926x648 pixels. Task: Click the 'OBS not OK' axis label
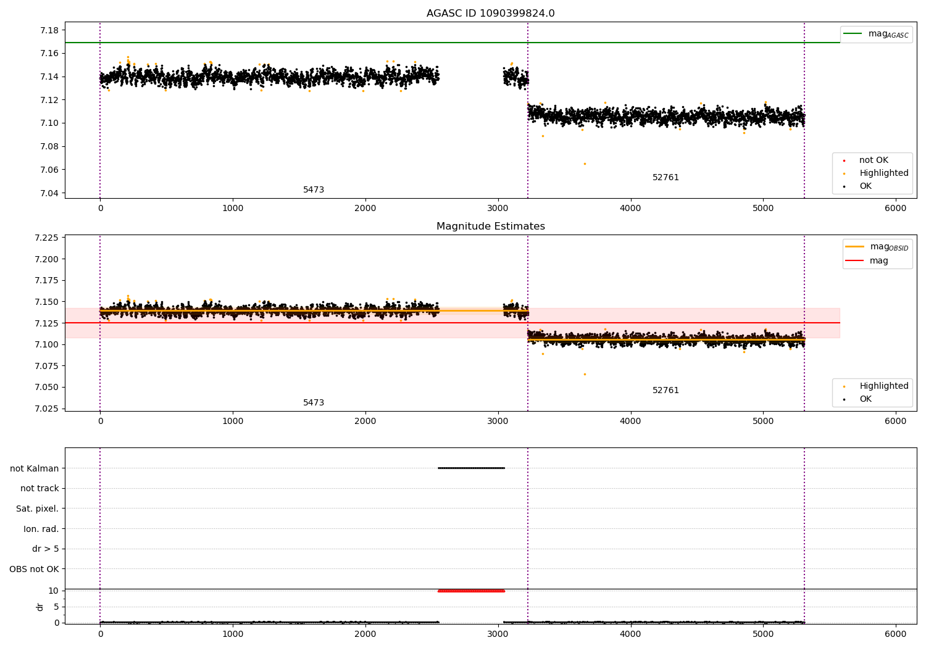pos(34,569)
